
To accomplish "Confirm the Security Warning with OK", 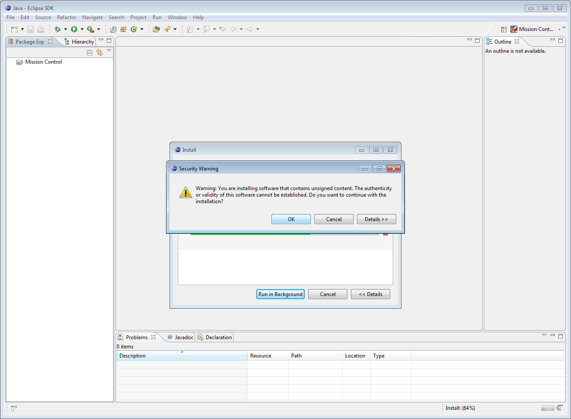I will point(291,219).
